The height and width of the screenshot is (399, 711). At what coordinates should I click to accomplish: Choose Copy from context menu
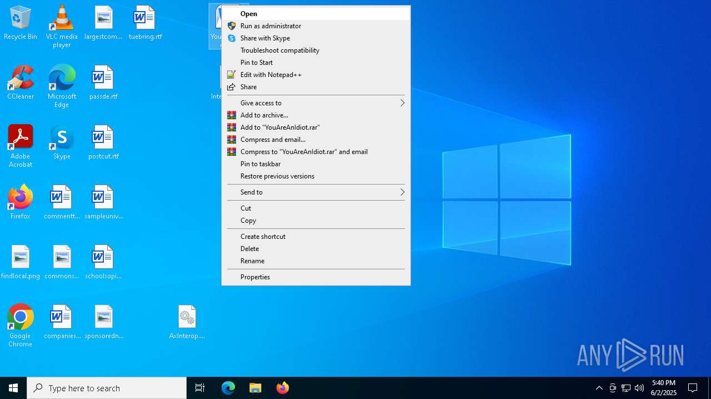[x=316, y=221]
